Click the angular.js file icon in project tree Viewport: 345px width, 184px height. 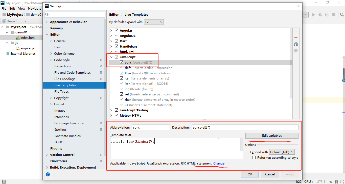point(18,48)
